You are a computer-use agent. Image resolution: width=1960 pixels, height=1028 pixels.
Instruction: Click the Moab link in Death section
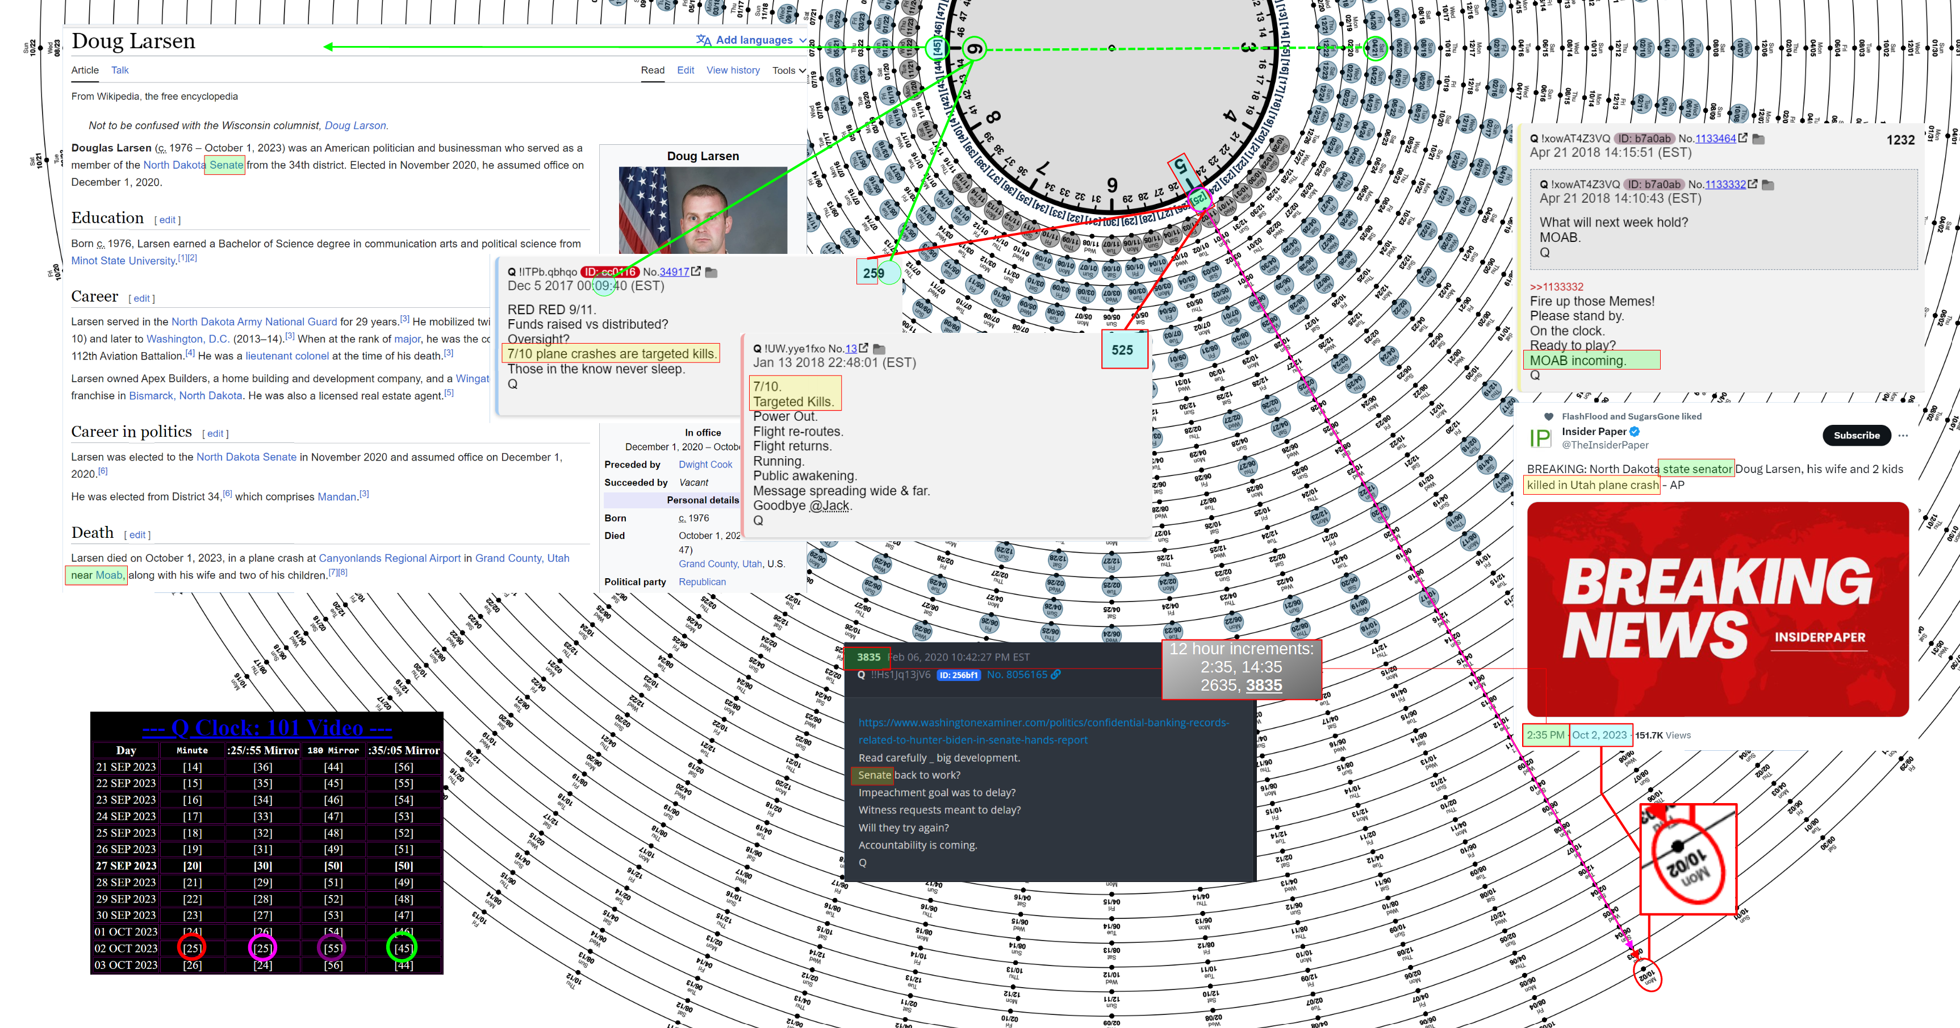(x=109, y=575)
